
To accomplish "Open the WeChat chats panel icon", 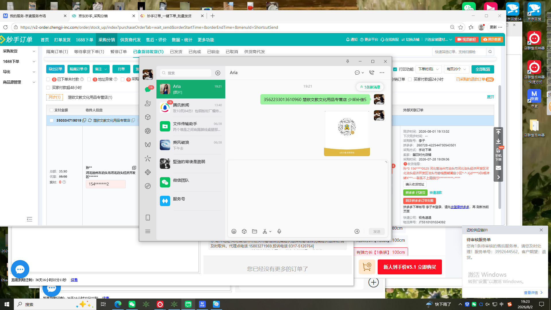I will tap(148, 89).
